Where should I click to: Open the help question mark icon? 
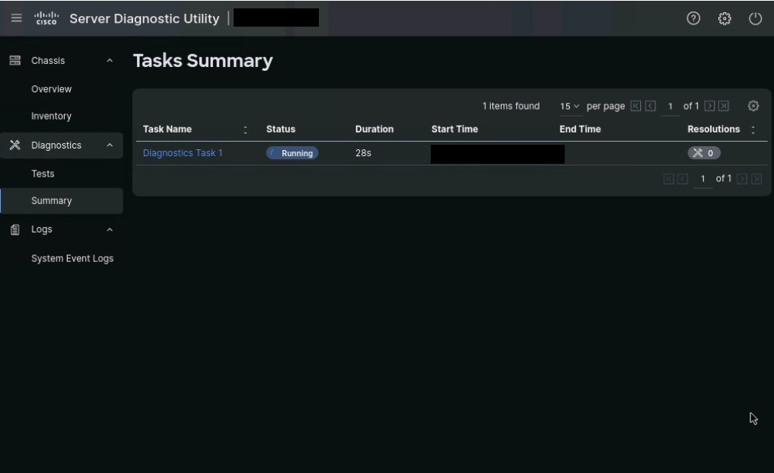click(x=693, y=18)
